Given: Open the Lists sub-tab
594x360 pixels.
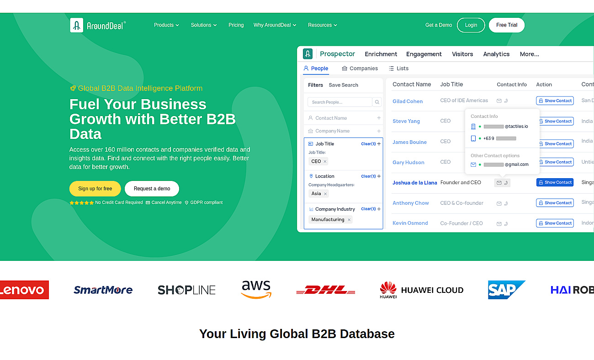Looking at the screenshot, I should pyautogui.click(x=398, y=69).
